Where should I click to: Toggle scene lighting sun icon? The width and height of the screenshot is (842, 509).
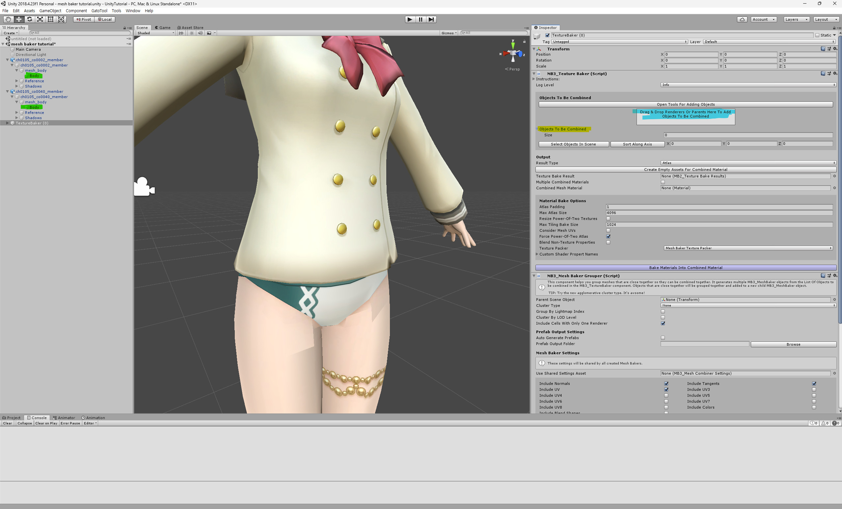[x=192, y=33]
